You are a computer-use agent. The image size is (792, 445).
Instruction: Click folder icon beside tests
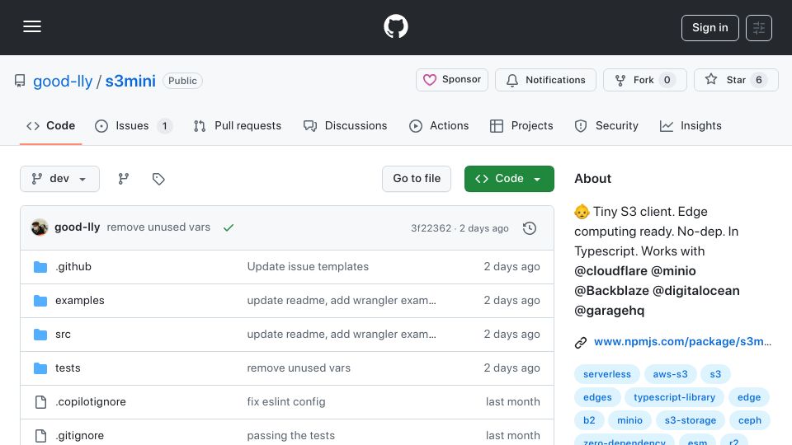[x=40, y=368]
